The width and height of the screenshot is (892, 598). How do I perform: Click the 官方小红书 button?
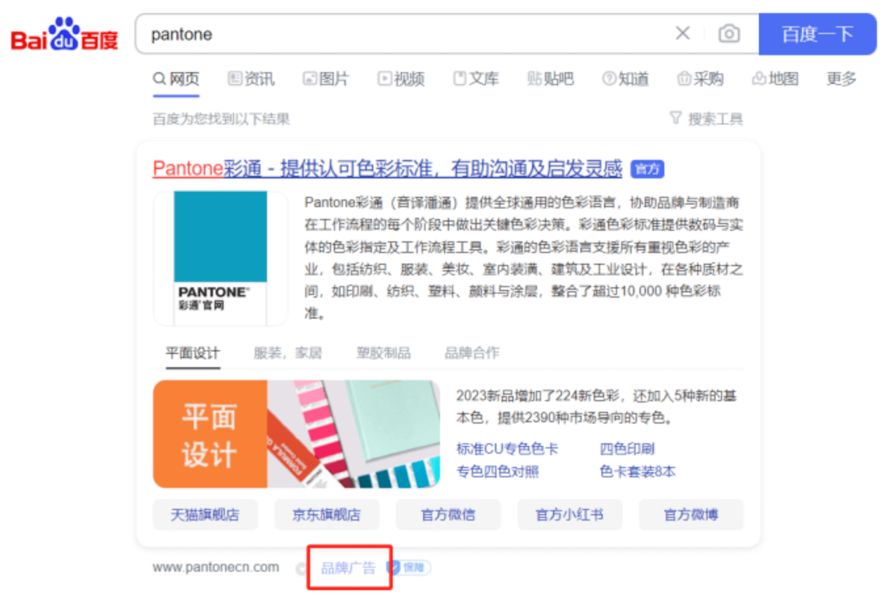pyautogui.click(x=569, y=515)
